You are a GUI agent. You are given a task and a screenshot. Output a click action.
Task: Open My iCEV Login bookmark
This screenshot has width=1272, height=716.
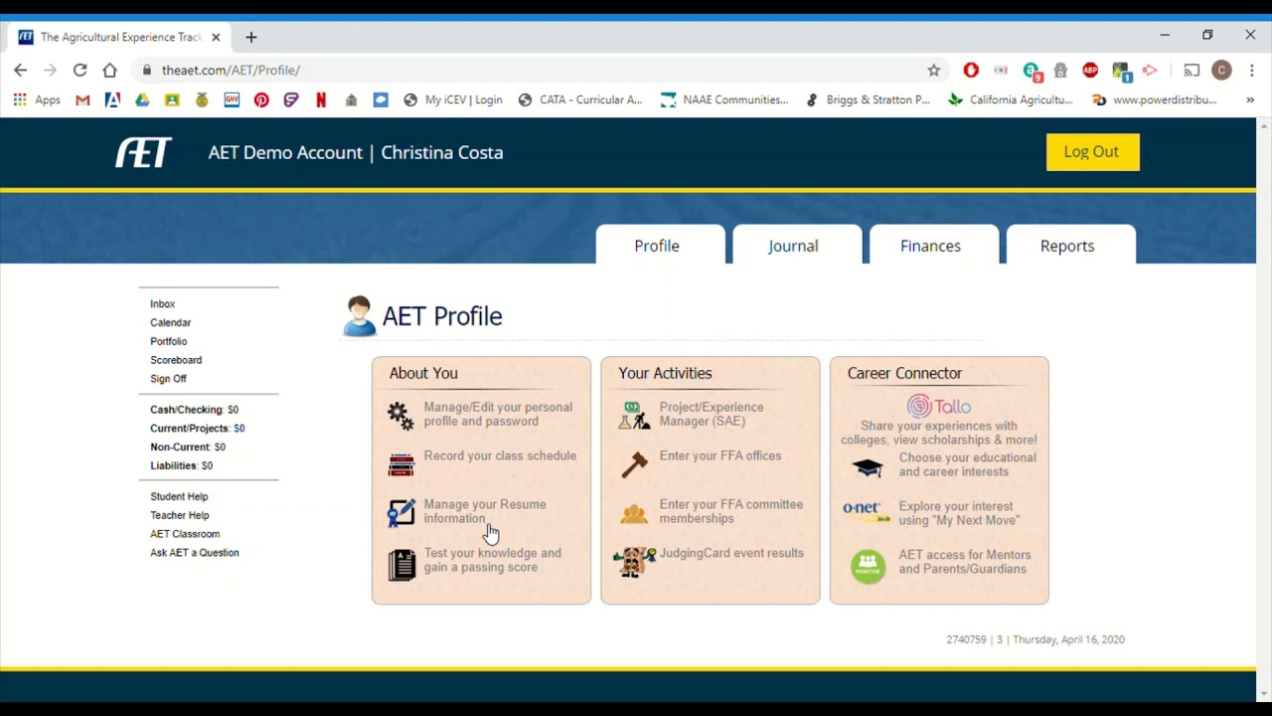452,99
